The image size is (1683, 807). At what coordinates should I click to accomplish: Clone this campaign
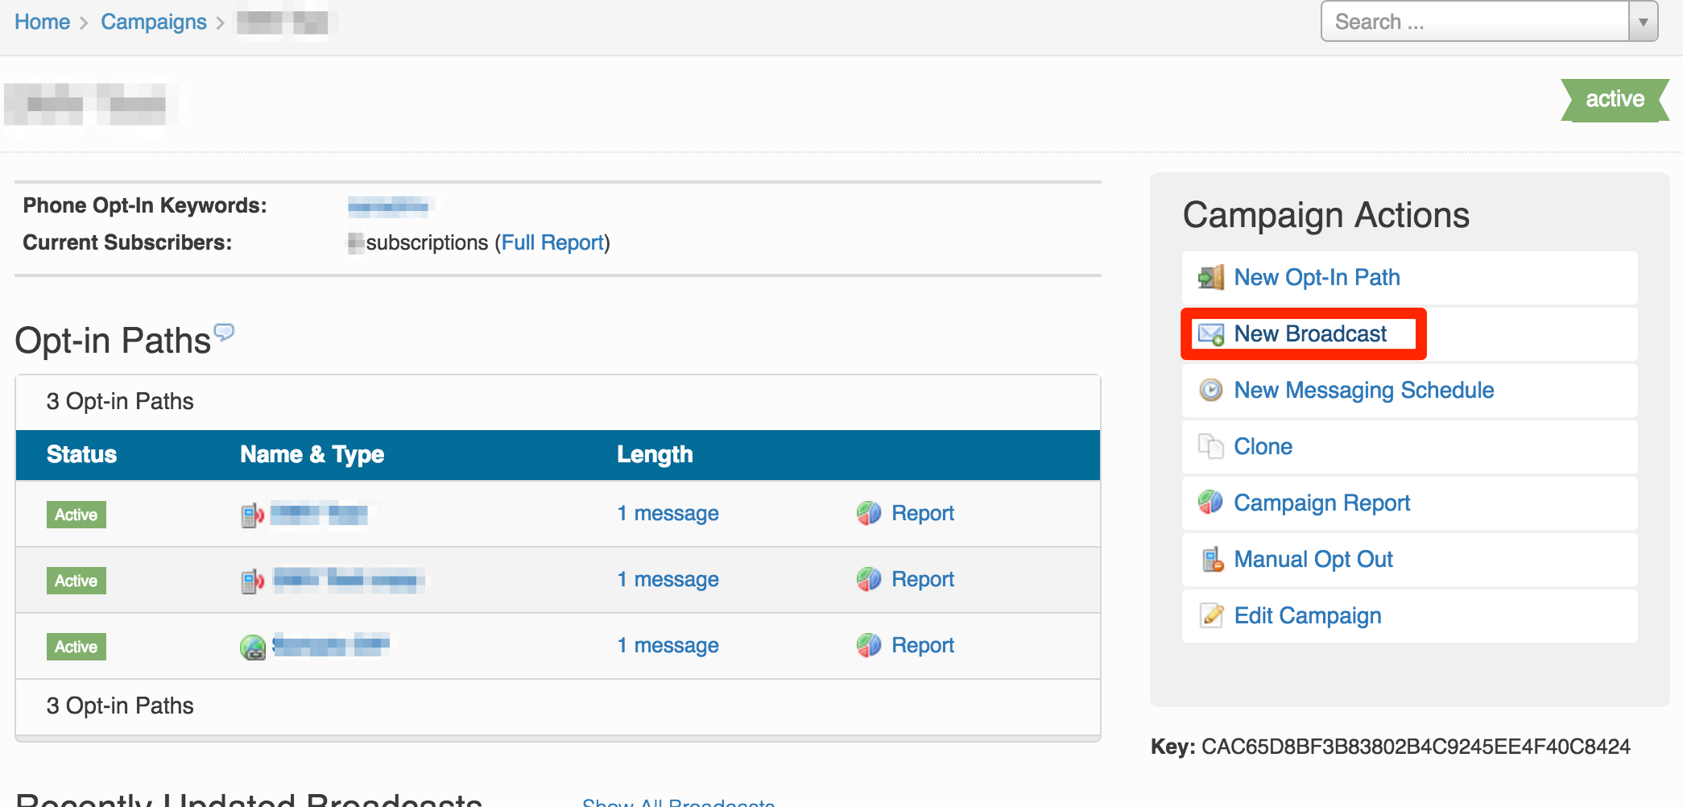[x=1263, y=446]
